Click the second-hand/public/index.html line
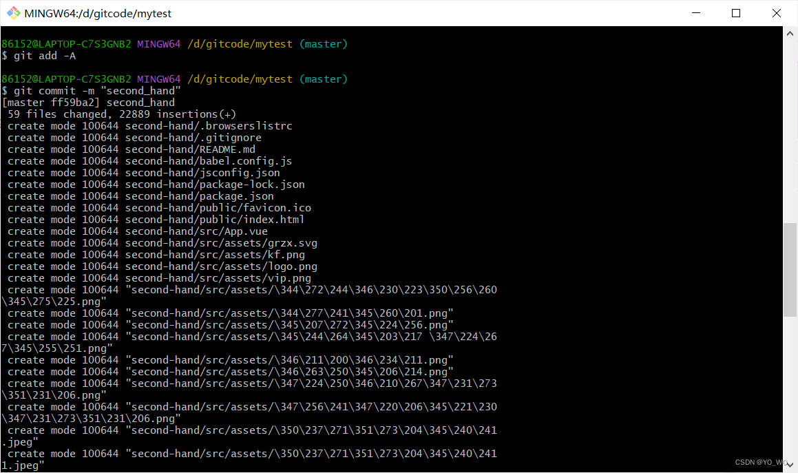This screenshot has height=473, width=798. pos(156,220)
